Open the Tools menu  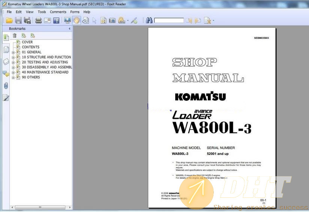click(42, 12)
